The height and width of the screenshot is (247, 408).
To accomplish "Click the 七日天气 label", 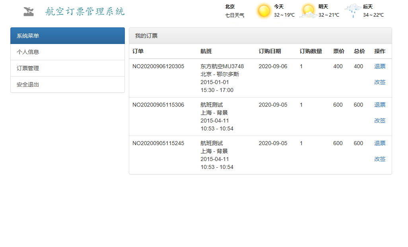I will (235, 15).
